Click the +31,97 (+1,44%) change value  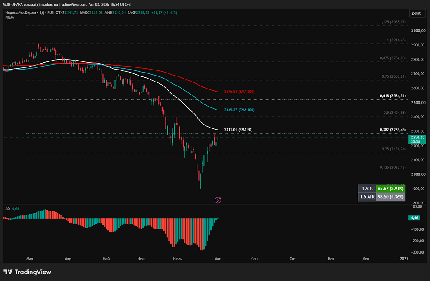pos(164,12)
